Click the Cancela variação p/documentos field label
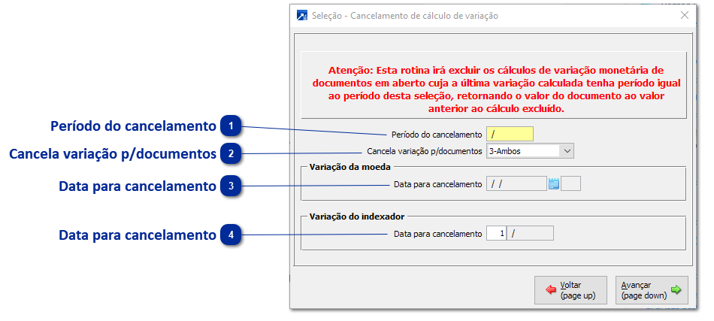Viewport: 714px width, 321px height. [x=425, y=151]
